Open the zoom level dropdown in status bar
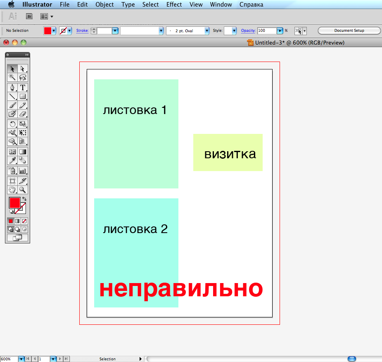 21,359
